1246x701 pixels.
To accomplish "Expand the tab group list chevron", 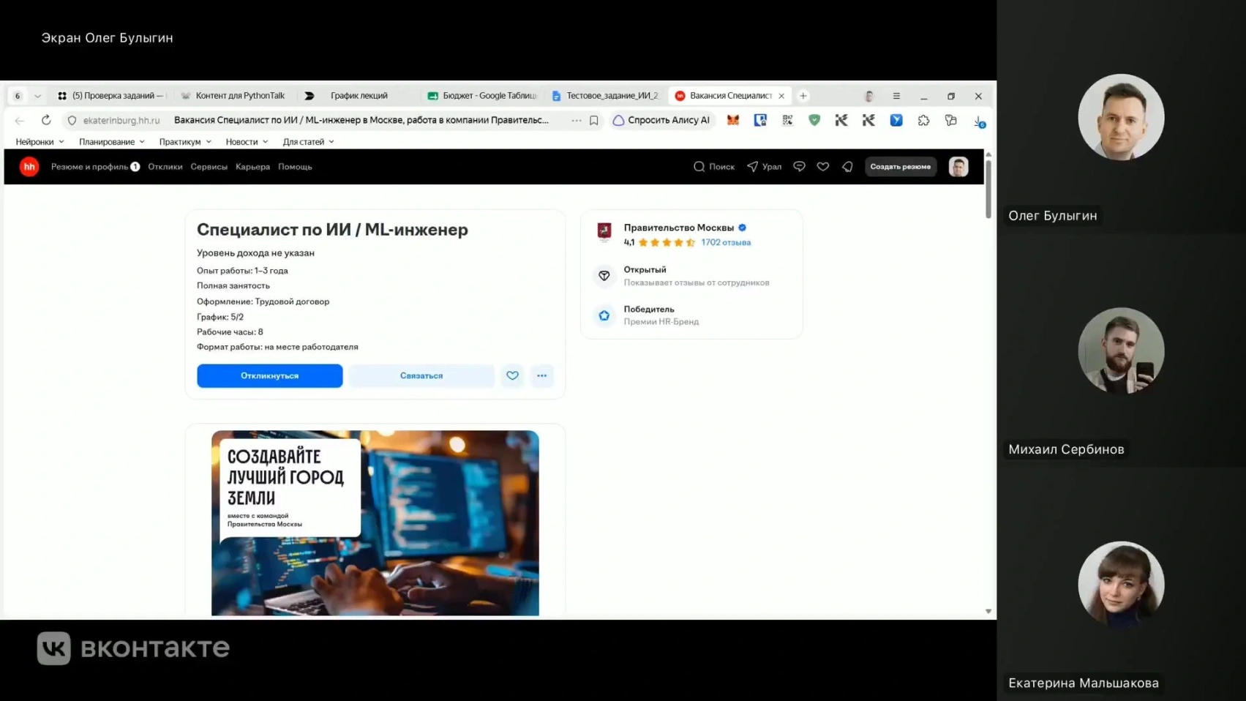I will tap(37, 96).
